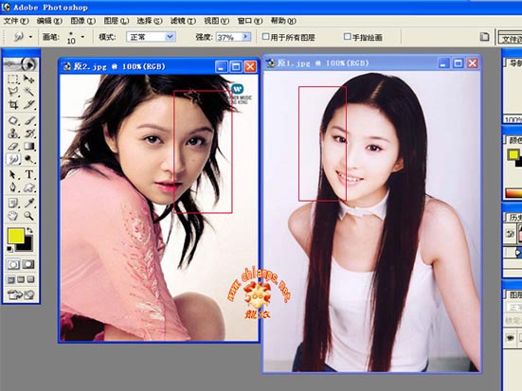This screenshot has width=522, height=391.
Task: Switch to standard screen mode
Action: [x=11, y=279]
